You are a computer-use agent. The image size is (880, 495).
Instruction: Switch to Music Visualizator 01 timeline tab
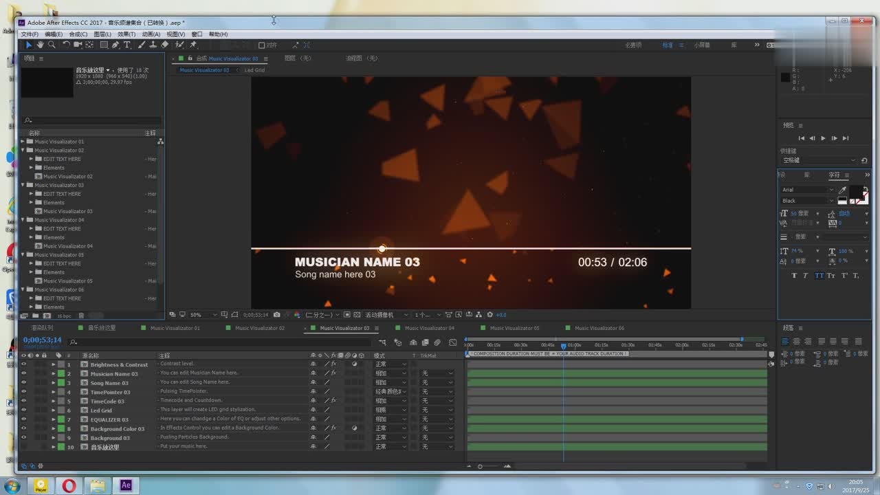pos(175,328)
